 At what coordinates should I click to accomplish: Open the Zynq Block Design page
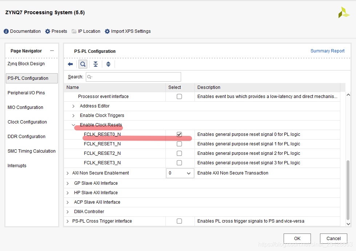tap(26, 64)
